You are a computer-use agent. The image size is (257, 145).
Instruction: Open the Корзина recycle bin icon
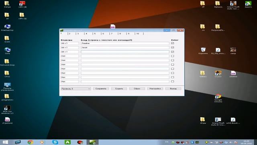point(203,51)
